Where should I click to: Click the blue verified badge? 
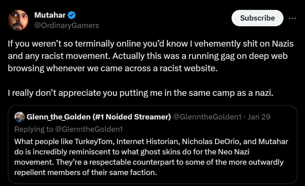(72, 15)
